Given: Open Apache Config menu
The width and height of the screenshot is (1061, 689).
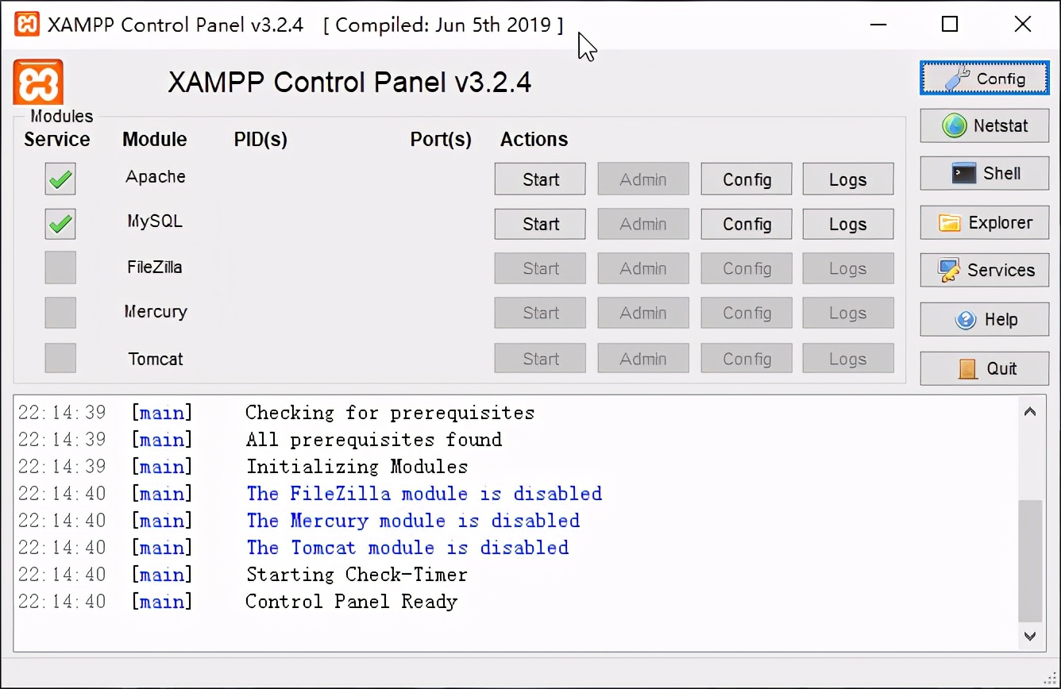Looking at the screenshot, I should coord(747,179).
